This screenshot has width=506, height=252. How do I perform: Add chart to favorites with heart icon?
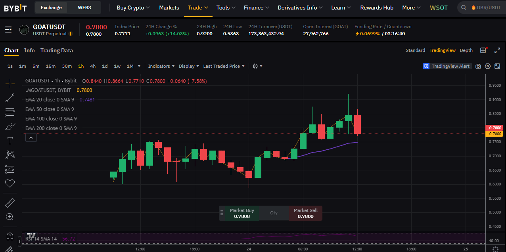(x=10, y=183)
